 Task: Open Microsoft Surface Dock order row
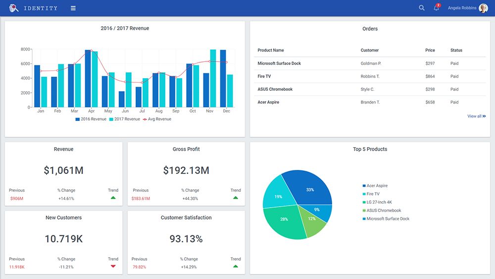[279, 63]
